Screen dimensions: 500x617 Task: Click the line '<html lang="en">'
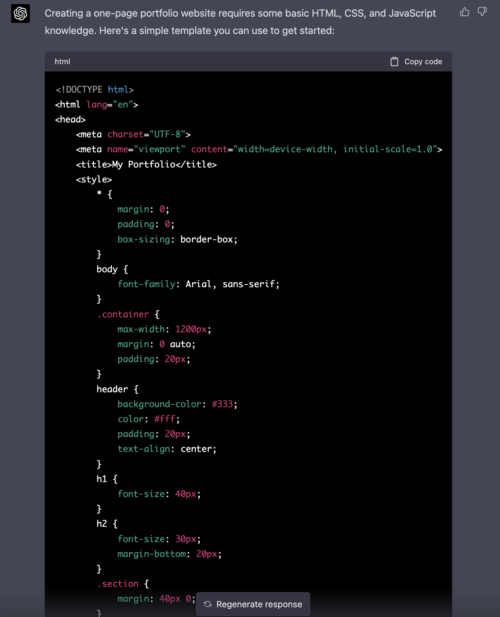(97, 104)
